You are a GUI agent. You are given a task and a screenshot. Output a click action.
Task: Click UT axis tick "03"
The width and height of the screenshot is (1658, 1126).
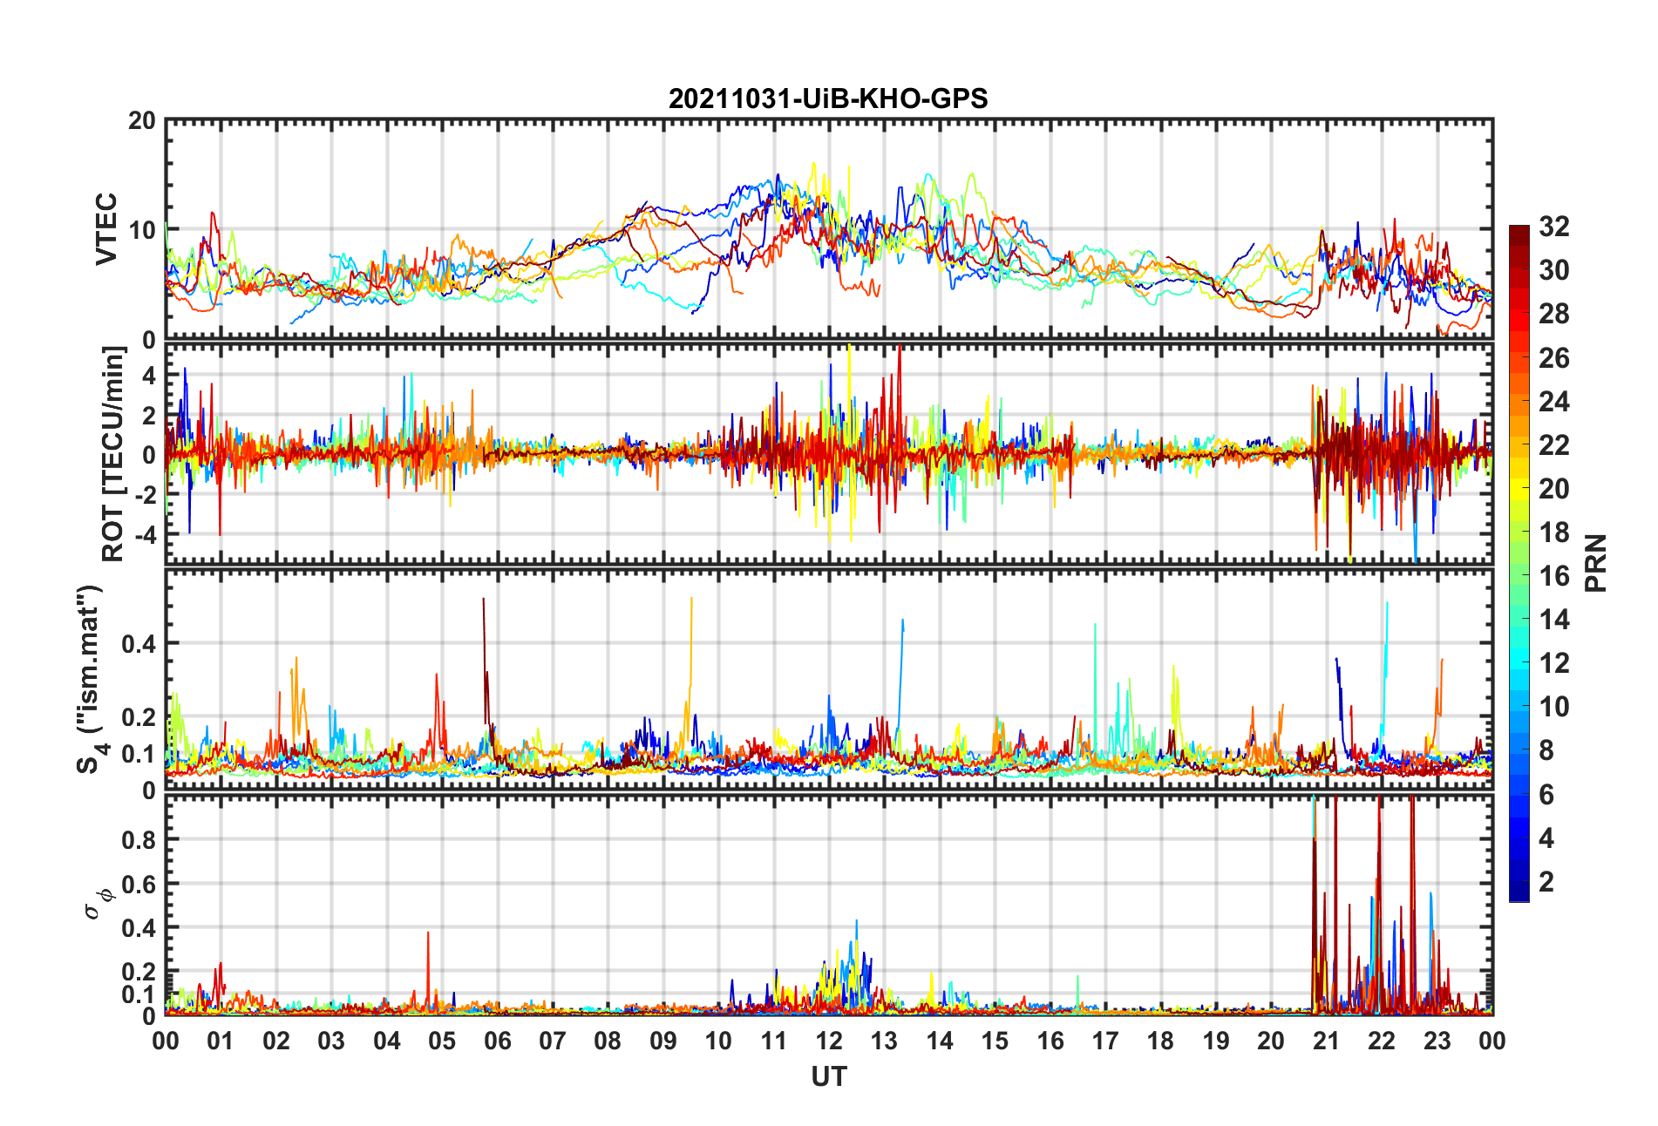coord(331,1041)
